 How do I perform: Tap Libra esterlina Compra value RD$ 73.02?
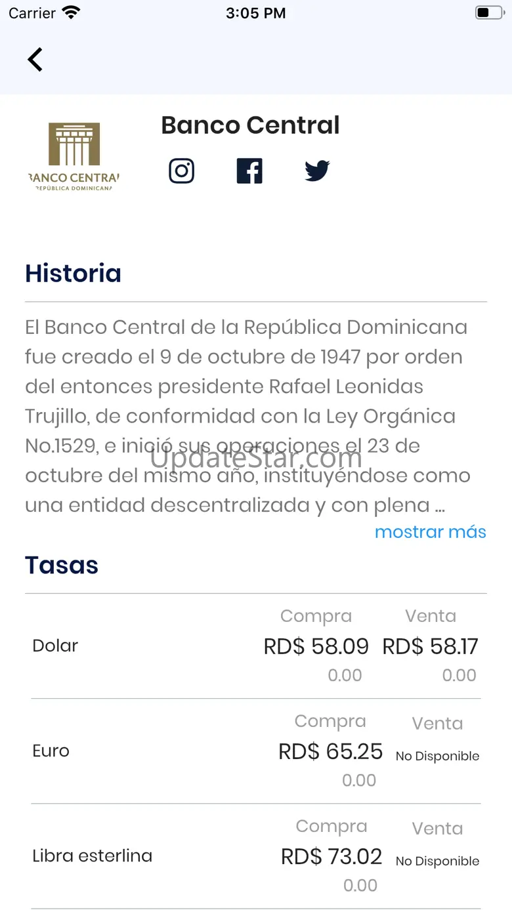tap(331, 856)
